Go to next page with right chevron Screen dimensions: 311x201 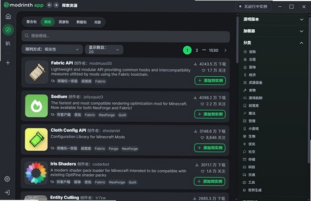(x=225, y=51)
